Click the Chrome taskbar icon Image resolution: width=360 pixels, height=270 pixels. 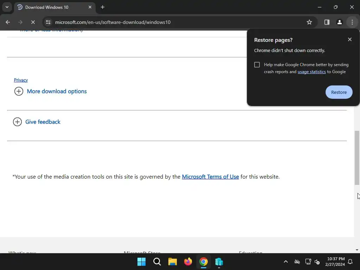(x=204, y=262)
